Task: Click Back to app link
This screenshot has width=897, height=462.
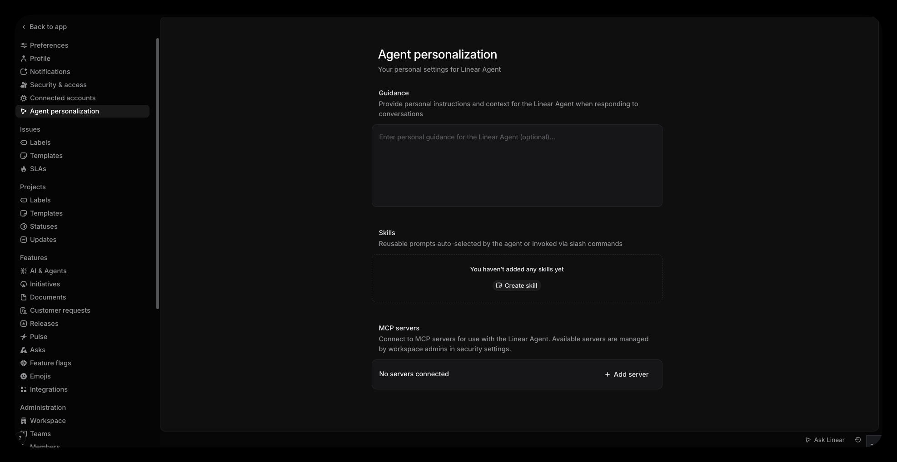Action: (45, 26)
